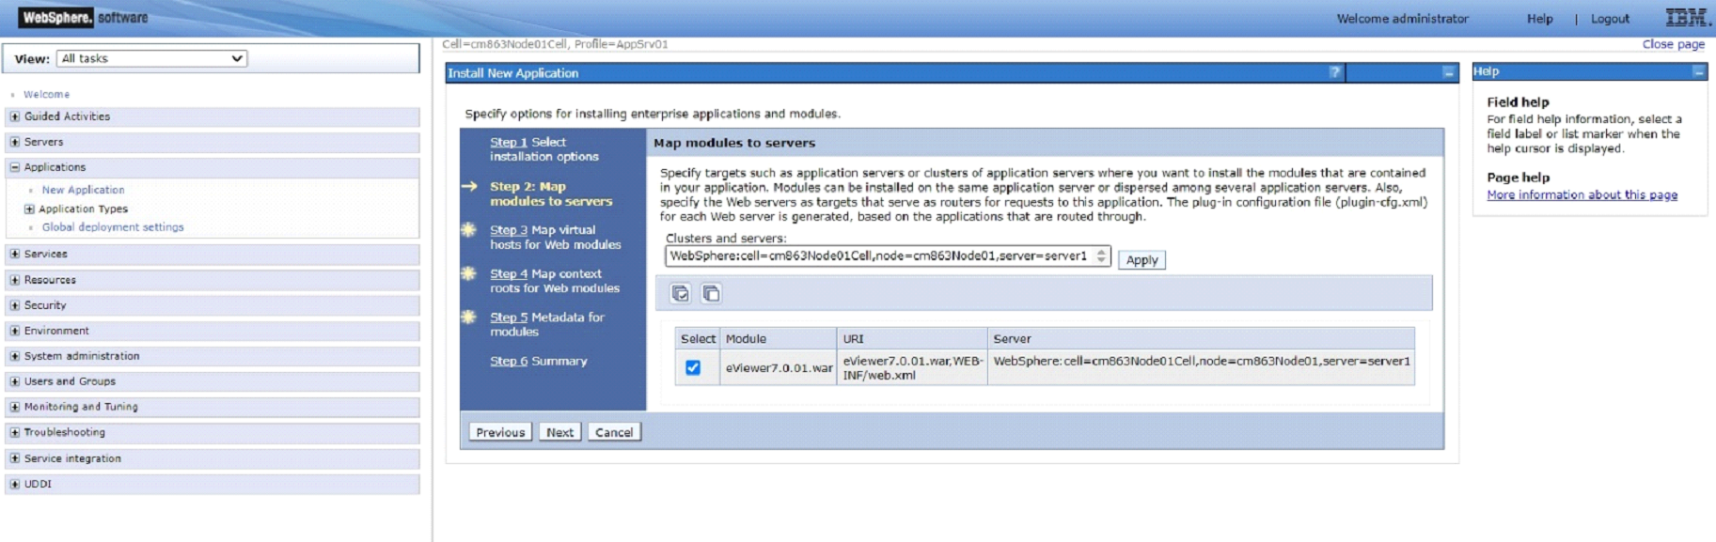Click the Close page link
The width and height of the screenshot is (1716, 542).
(x=1674, y=44)
